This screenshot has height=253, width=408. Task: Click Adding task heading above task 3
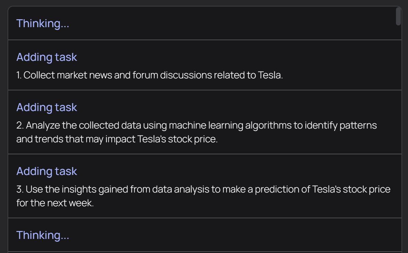click(x=47, y=171)
